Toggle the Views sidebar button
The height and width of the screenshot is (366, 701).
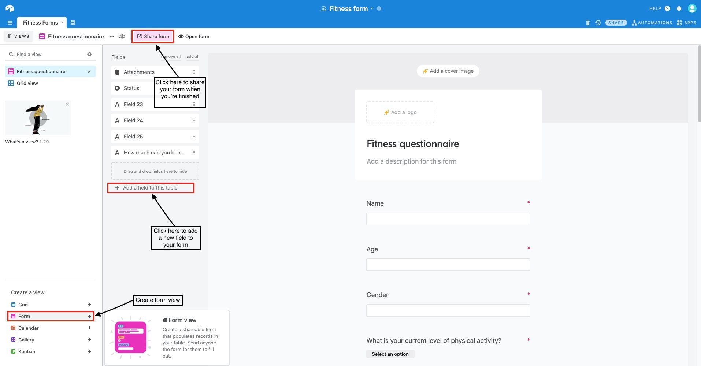pos(18,36)
